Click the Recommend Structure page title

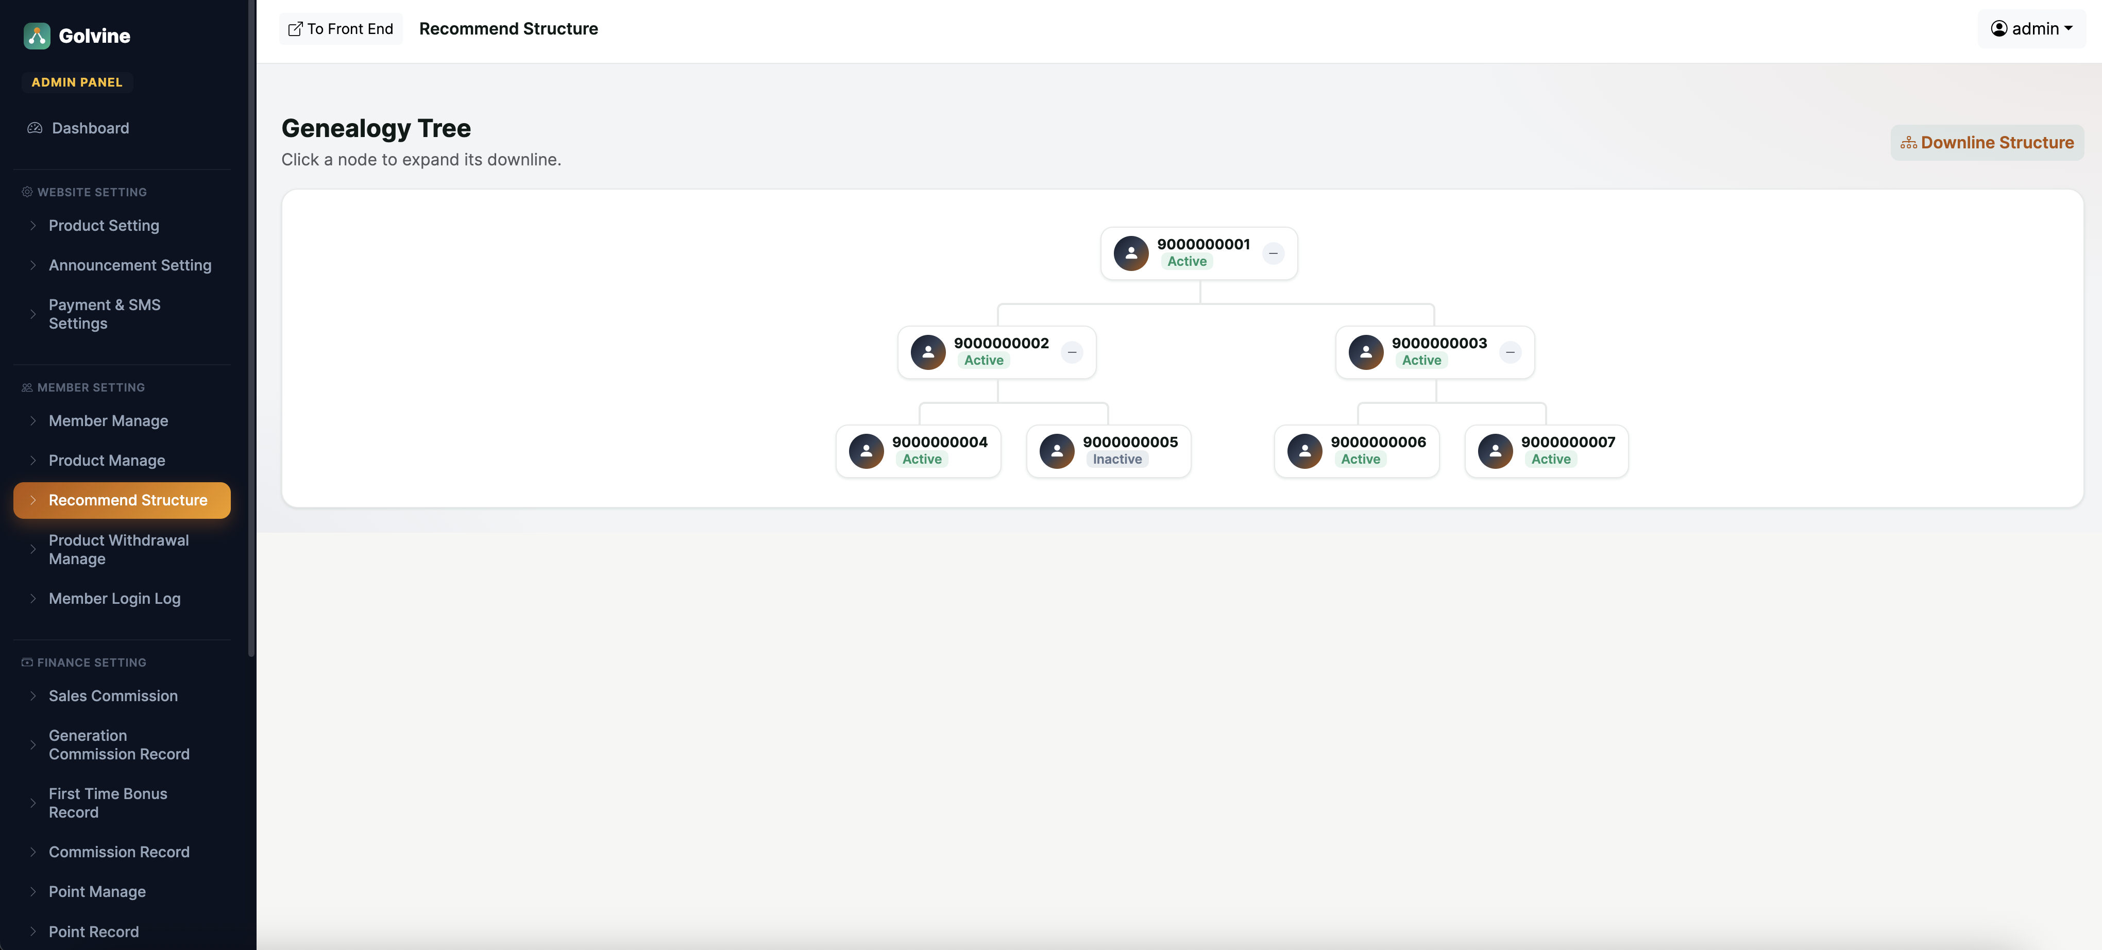[x=508, y=28]
